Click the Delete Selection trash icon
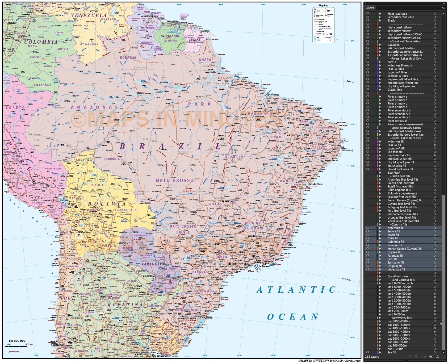The width and height of the screenshot is (448, 363). pos(437,357)
